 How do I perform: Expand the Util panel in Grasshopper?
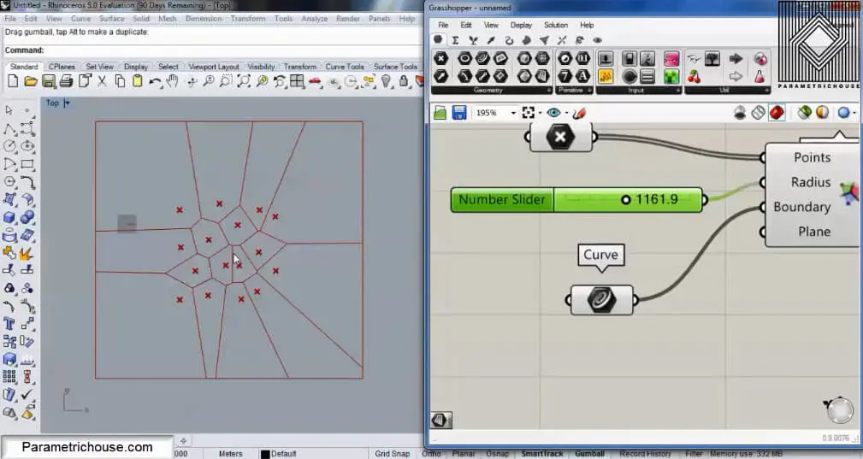click(766, 90)
